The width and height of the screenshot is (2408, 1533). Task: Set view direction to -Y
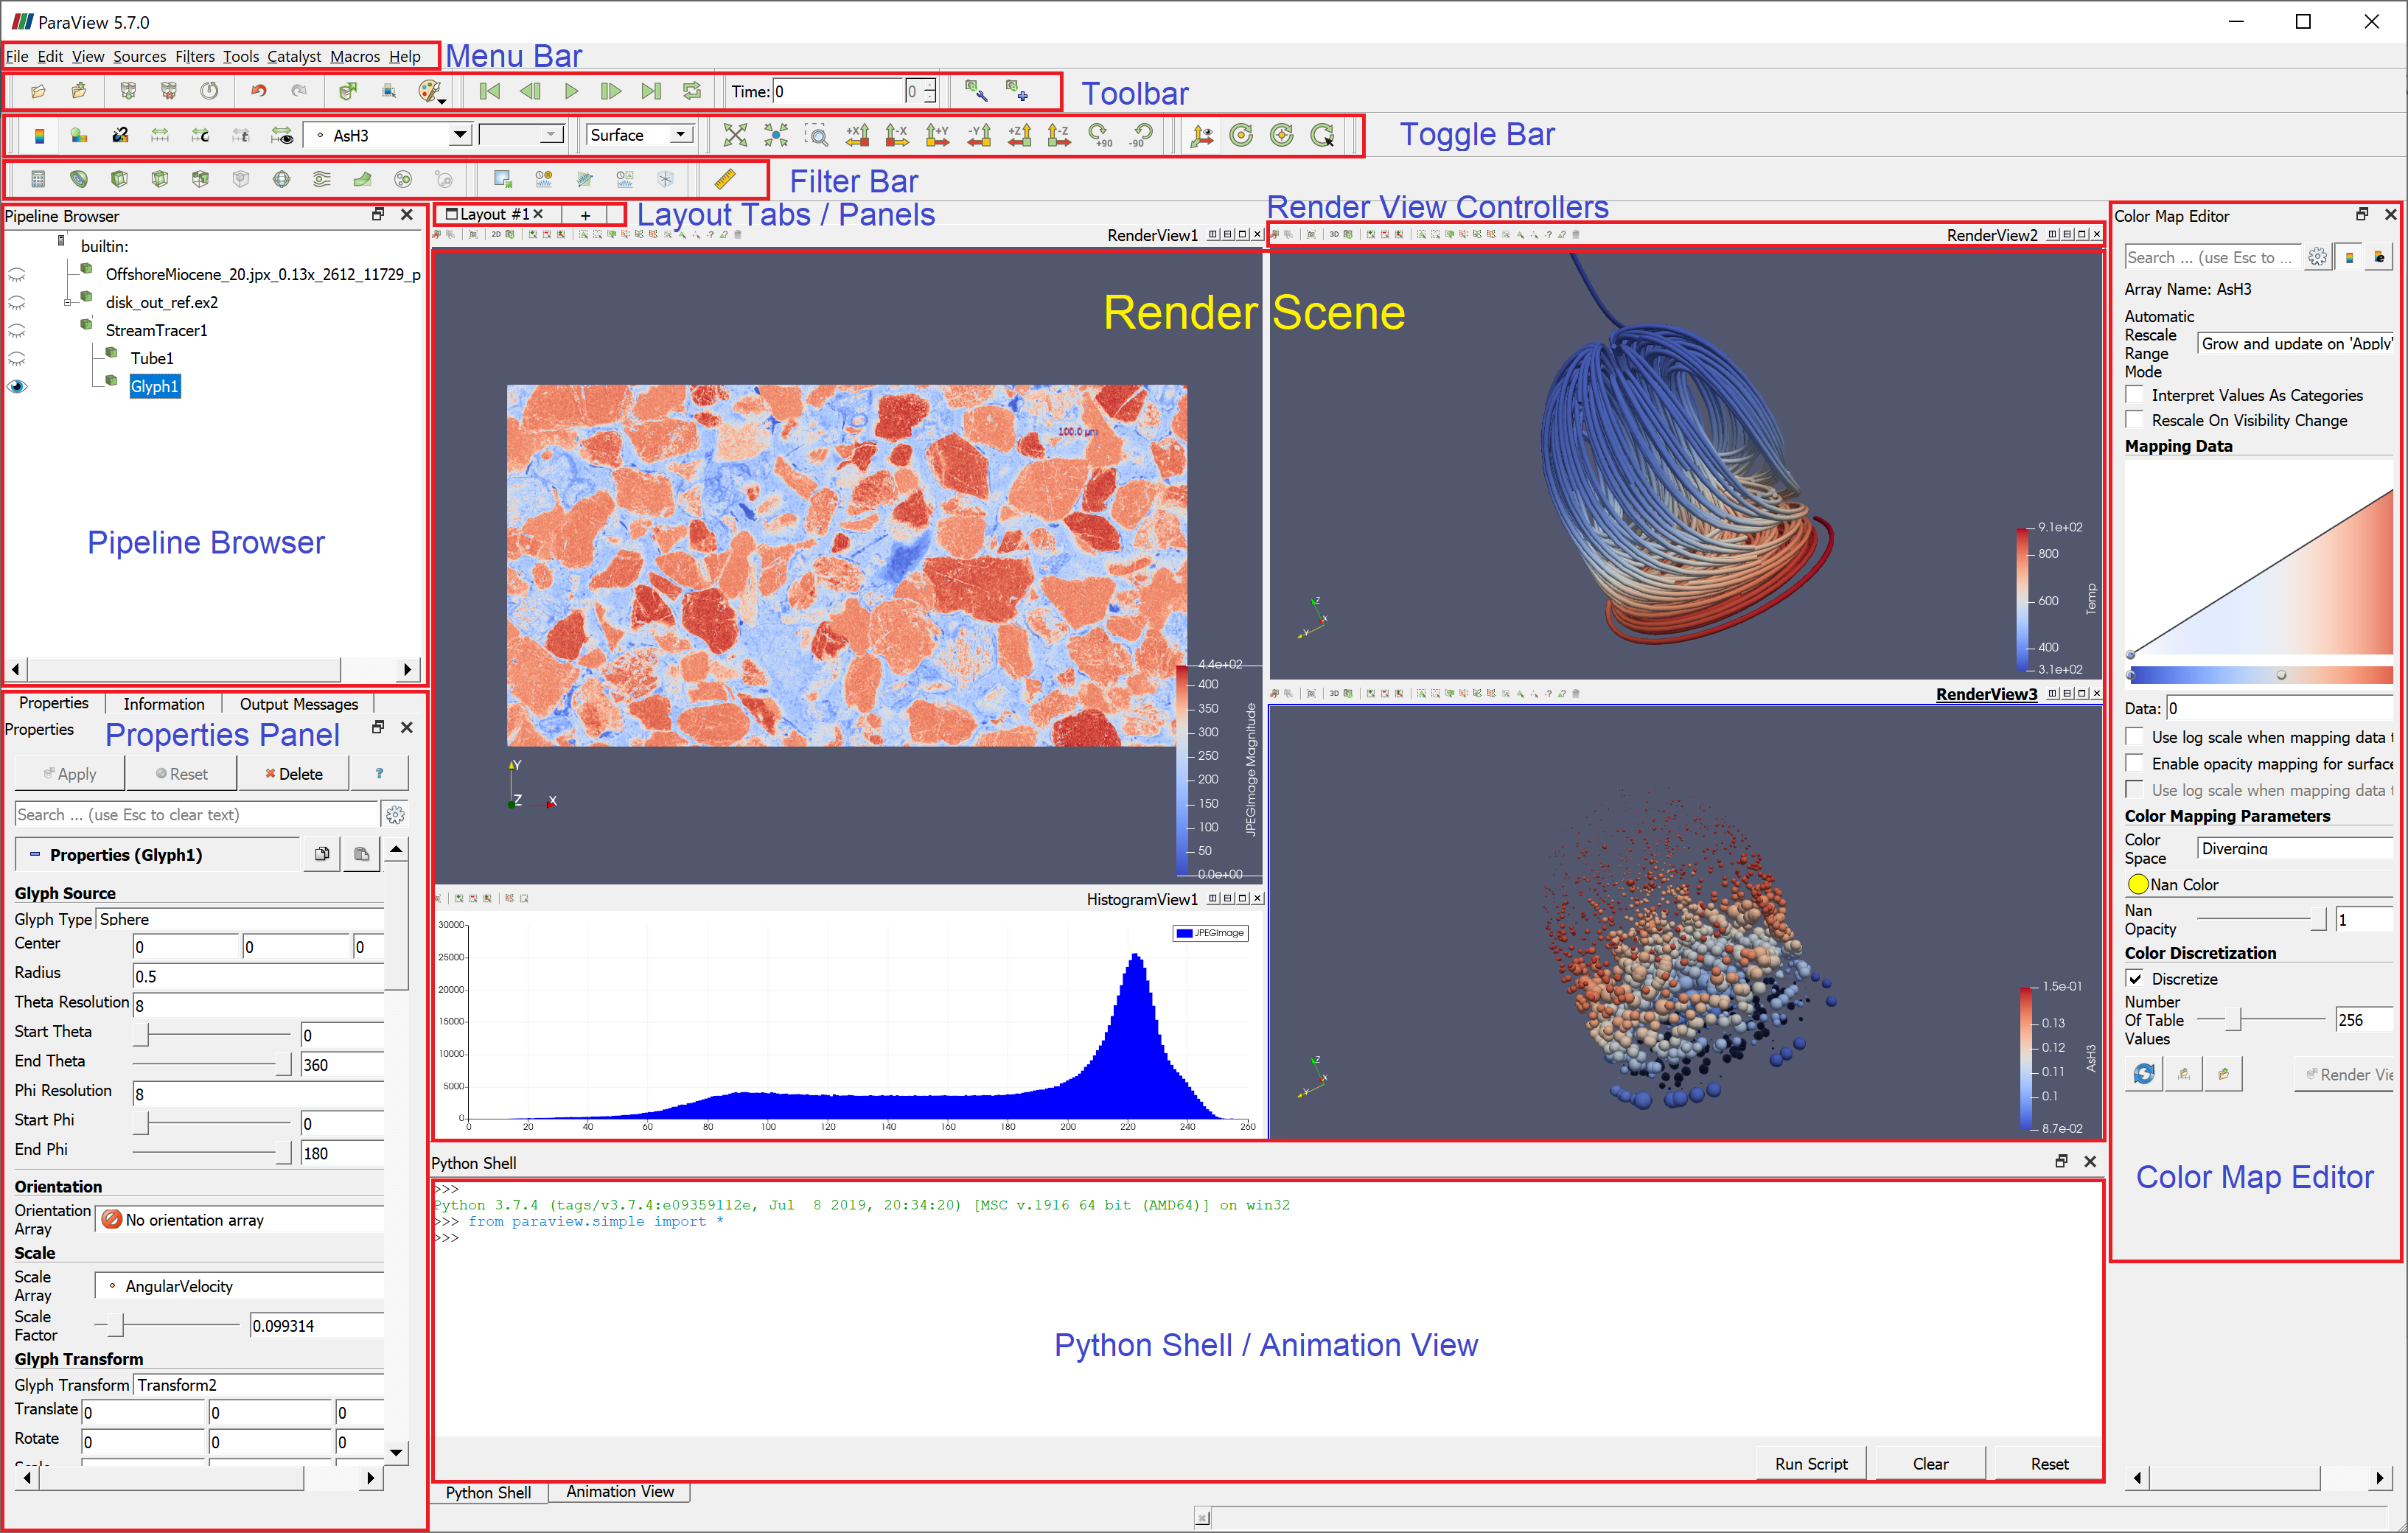click(x=979, y=135)
